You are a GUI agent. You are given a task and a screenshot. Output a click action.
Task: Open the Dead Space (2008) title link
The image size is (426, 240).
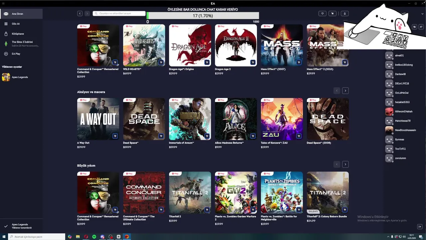click(x=319, y=143)
